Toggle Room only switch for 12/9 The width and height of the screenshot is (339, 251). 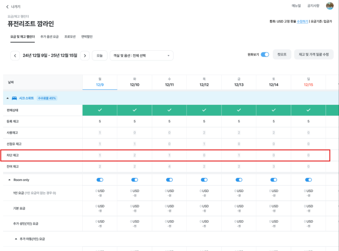(100, 180)
